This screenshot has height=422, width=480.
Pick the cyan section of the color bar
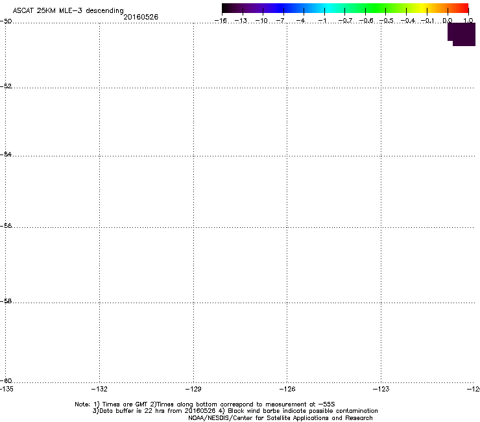tap(329, 8)
